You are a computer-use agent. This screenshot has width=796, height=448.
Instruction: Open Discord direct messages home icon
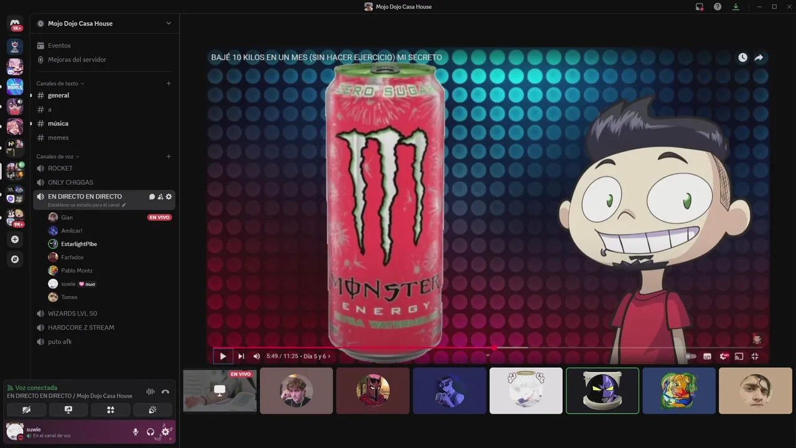tap(15, 24)
